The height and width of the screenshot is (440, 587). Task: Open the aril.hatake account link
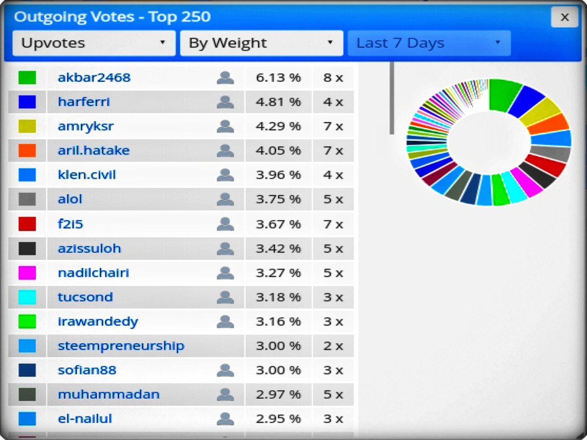[94, 151]
